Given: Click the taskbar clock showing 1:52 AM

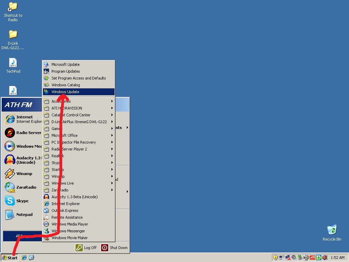Looking at the screenshot, I should click(x=338, y=258).
